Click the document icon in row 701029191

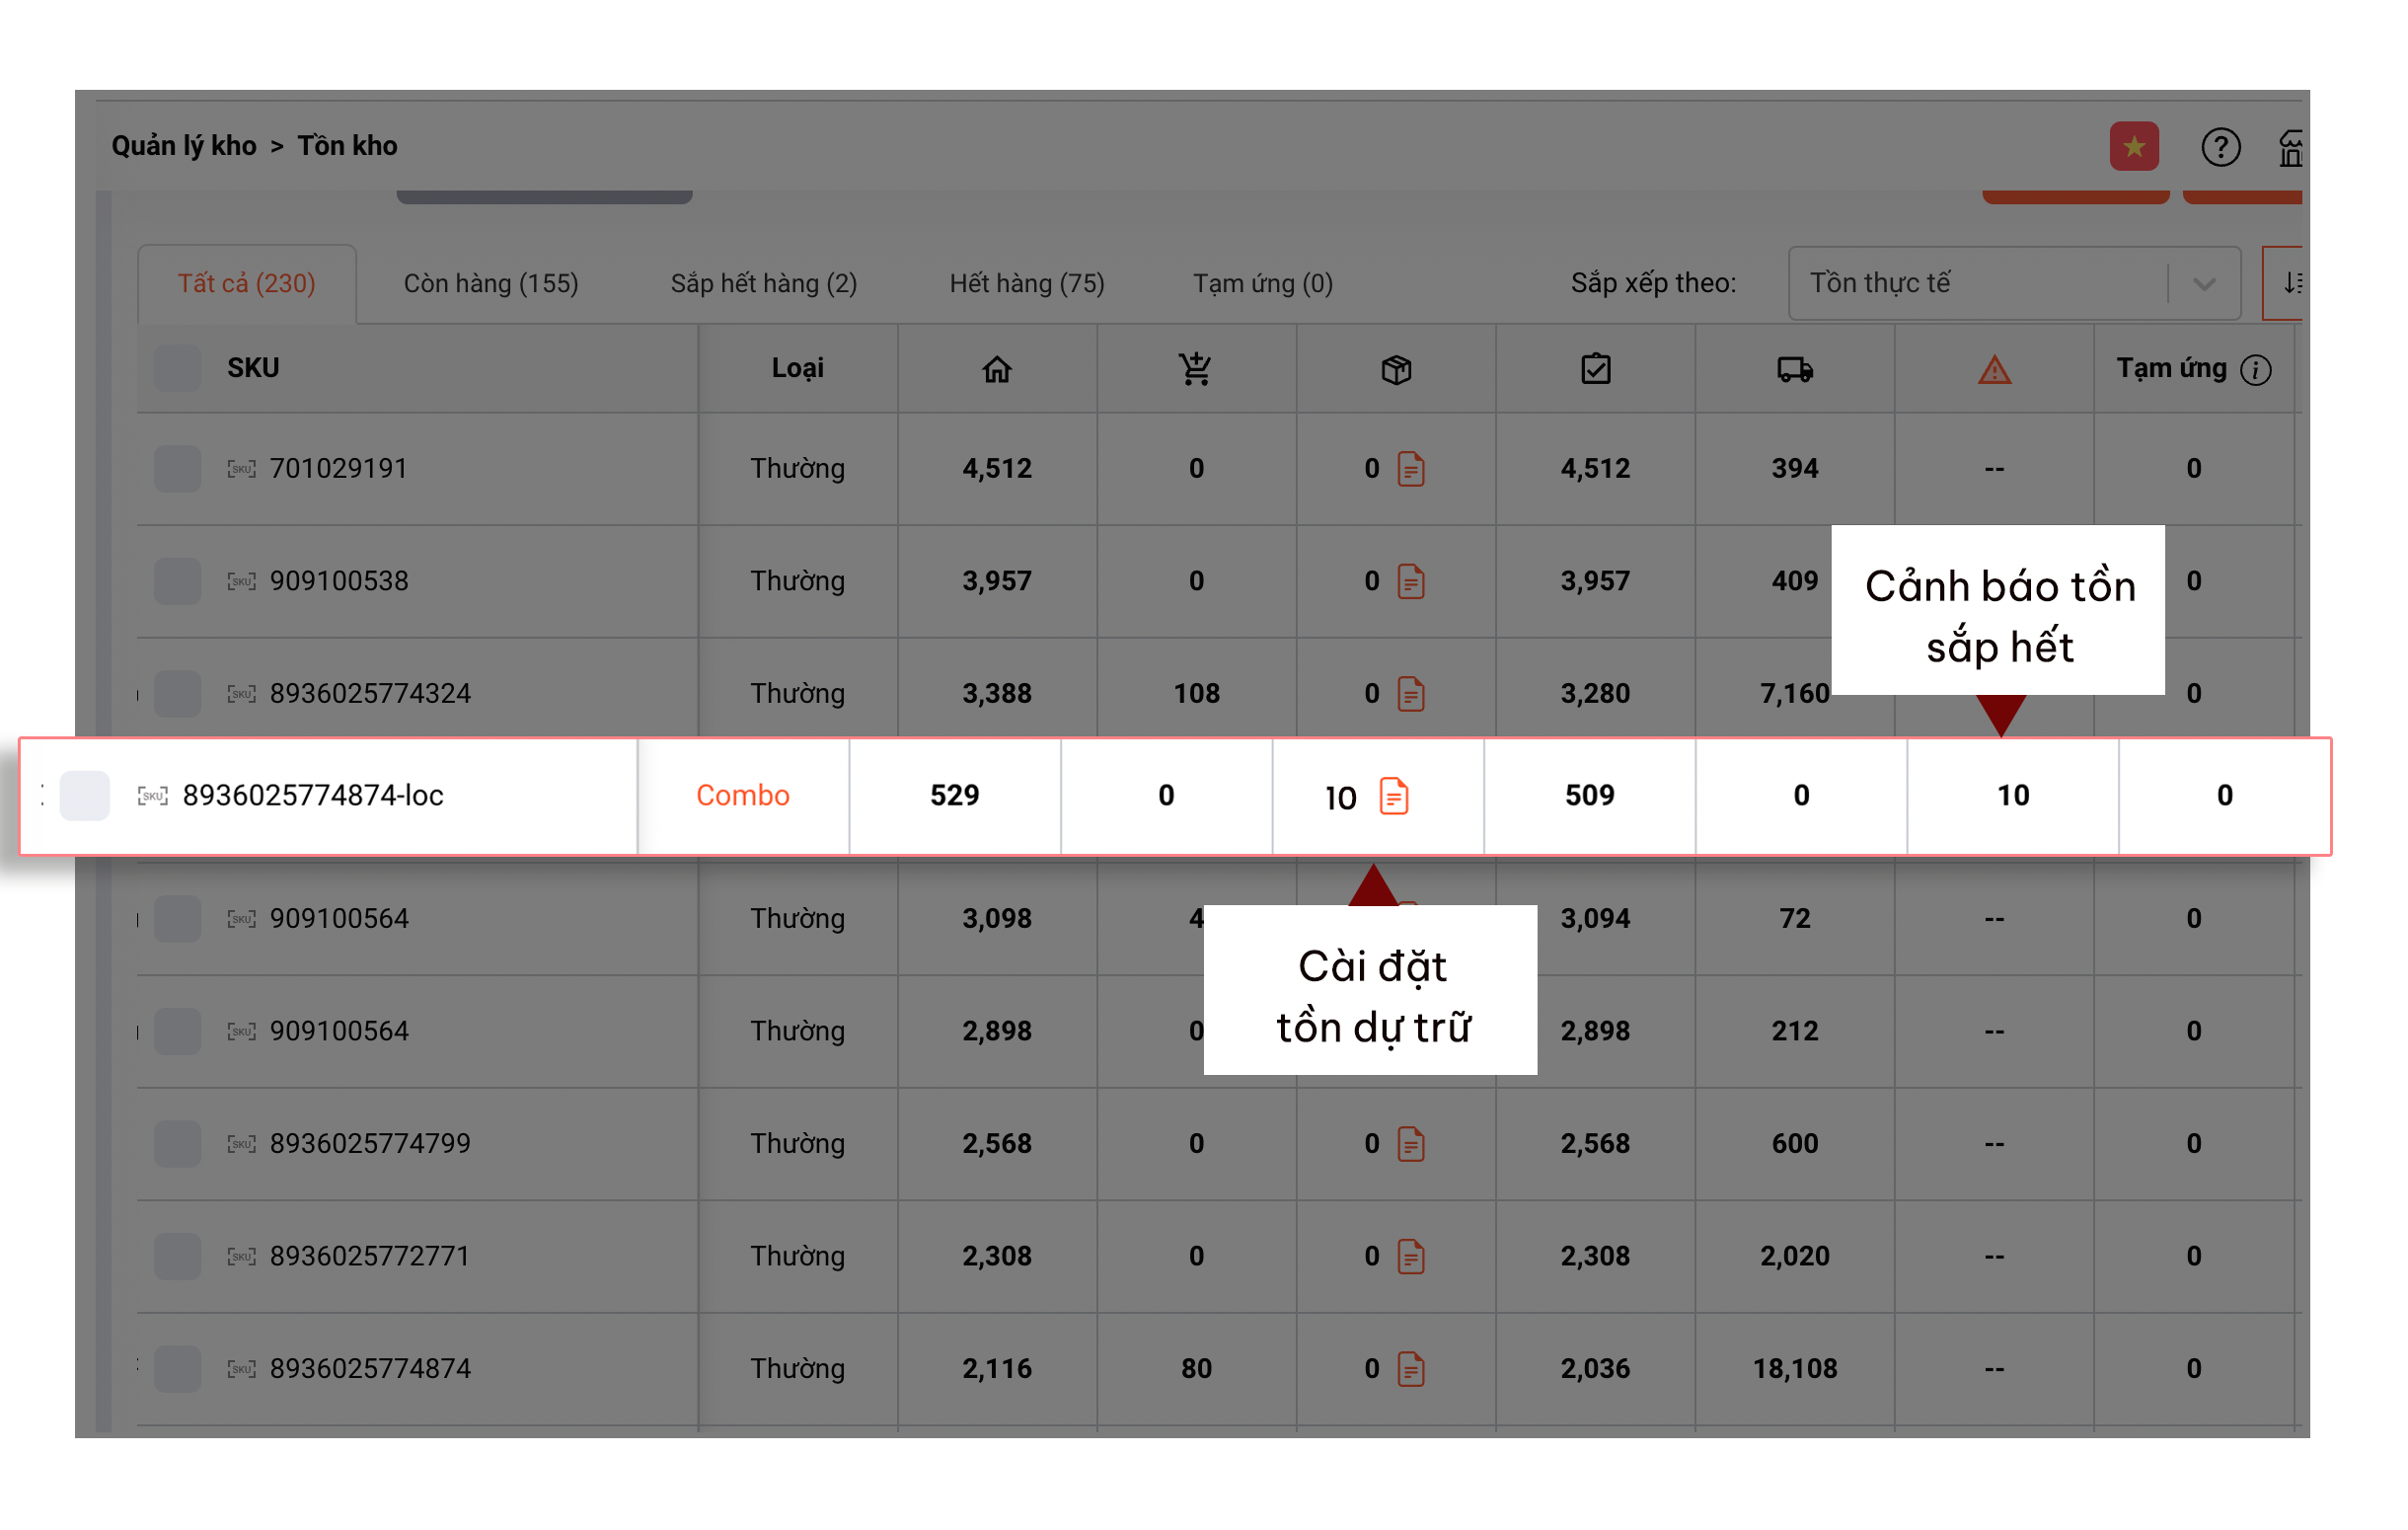(1410, 468)
